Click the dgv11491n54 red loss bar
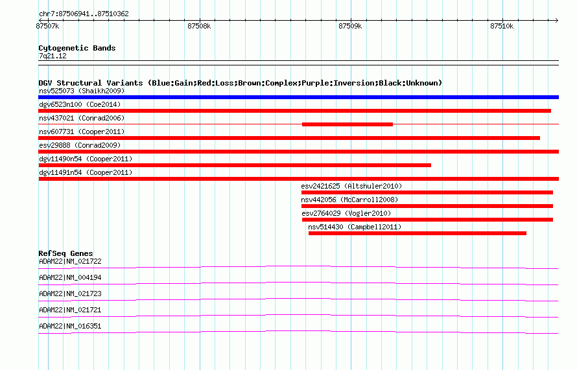Image resolution: width=577 pixels, height=370 pixels. 298,179
